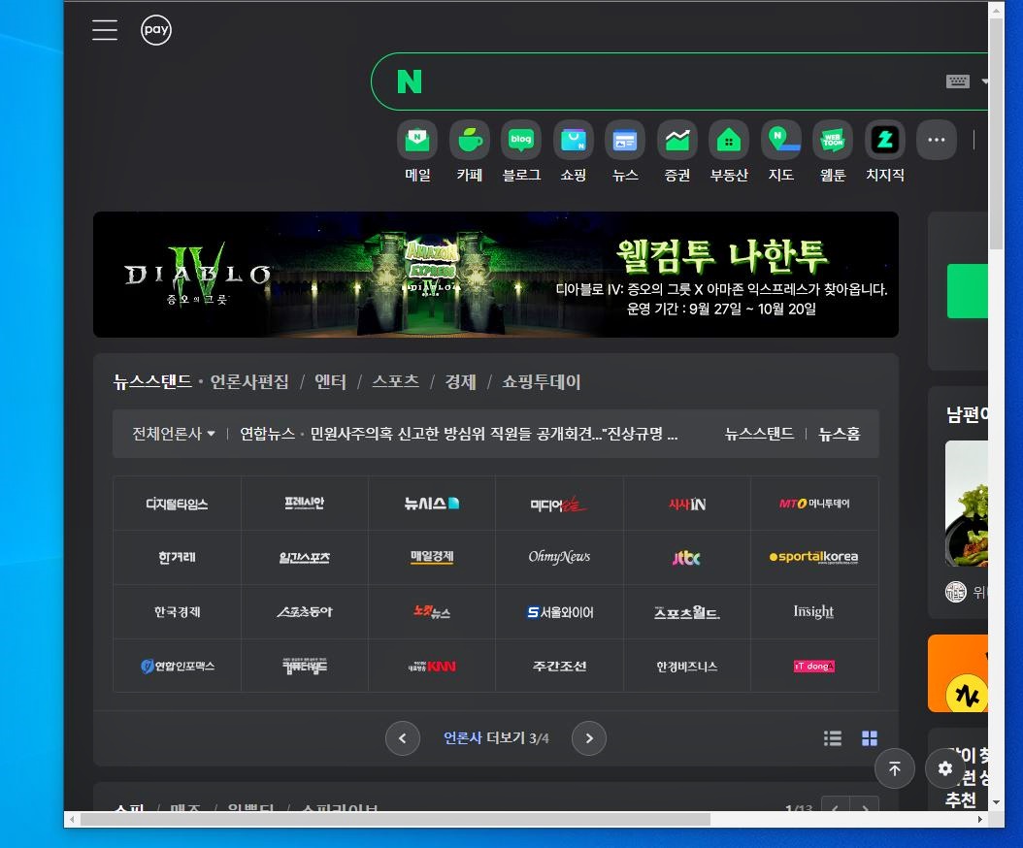The image size is (1023, 848).
Task: Open page settings gear icon
Action: pyautogui.click(x=944, y=768)
